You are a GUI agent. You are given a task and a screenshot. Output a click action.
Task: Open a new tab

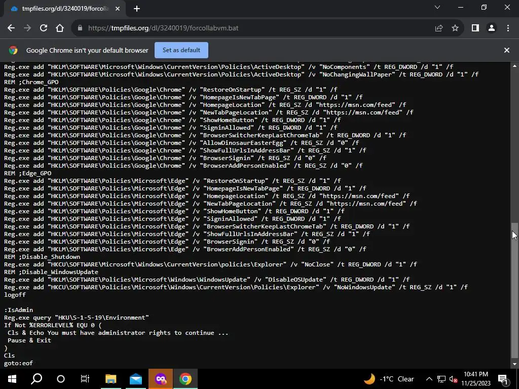coord(137,9)
